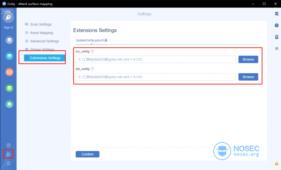Select Theme Settings

tap(40, 49)
